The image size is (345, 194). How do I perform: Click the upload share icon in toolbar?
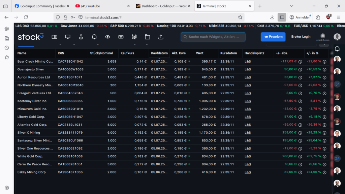(161, 37)
